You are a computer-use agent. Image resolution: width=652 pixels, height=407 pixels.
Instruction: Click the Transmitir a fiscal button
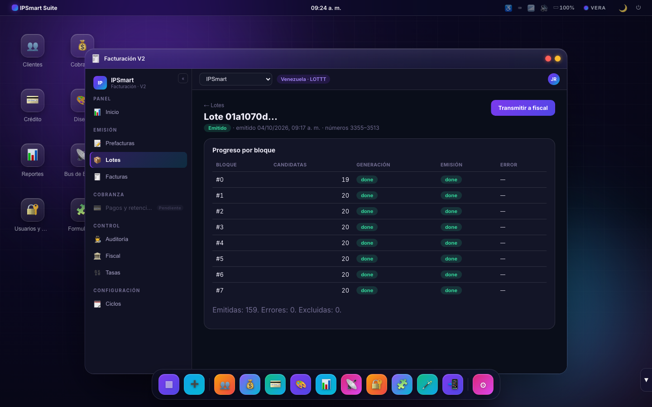[523, 108]
